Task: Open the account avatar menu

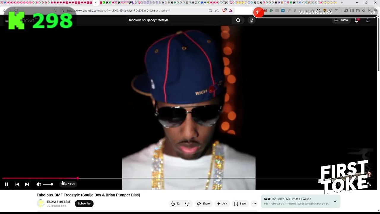Action: click(368, 20)
